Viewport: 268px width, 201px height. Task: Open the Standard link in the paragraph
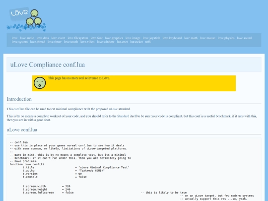[x=123, y=116]
